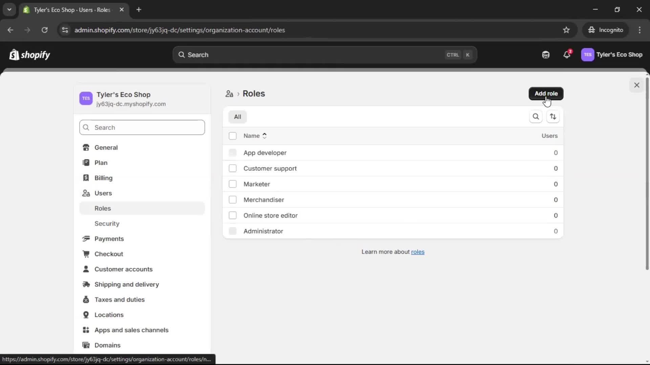
Task: Open the sort order control for roles
Action: (553, 116)
